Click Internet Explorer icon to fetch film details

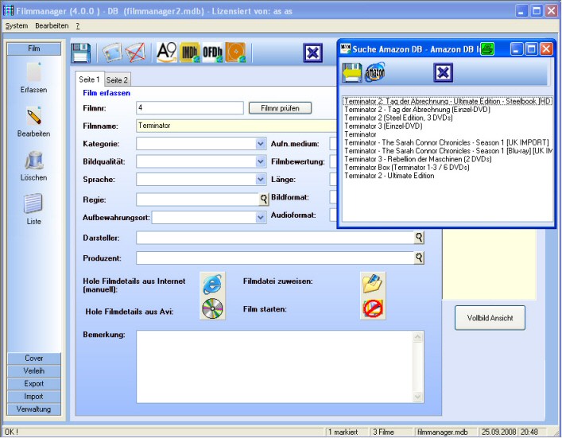[x=212, y=284]
